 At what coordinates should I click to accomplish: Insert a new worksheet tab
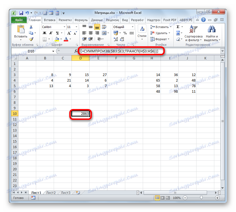coord(78,193)
